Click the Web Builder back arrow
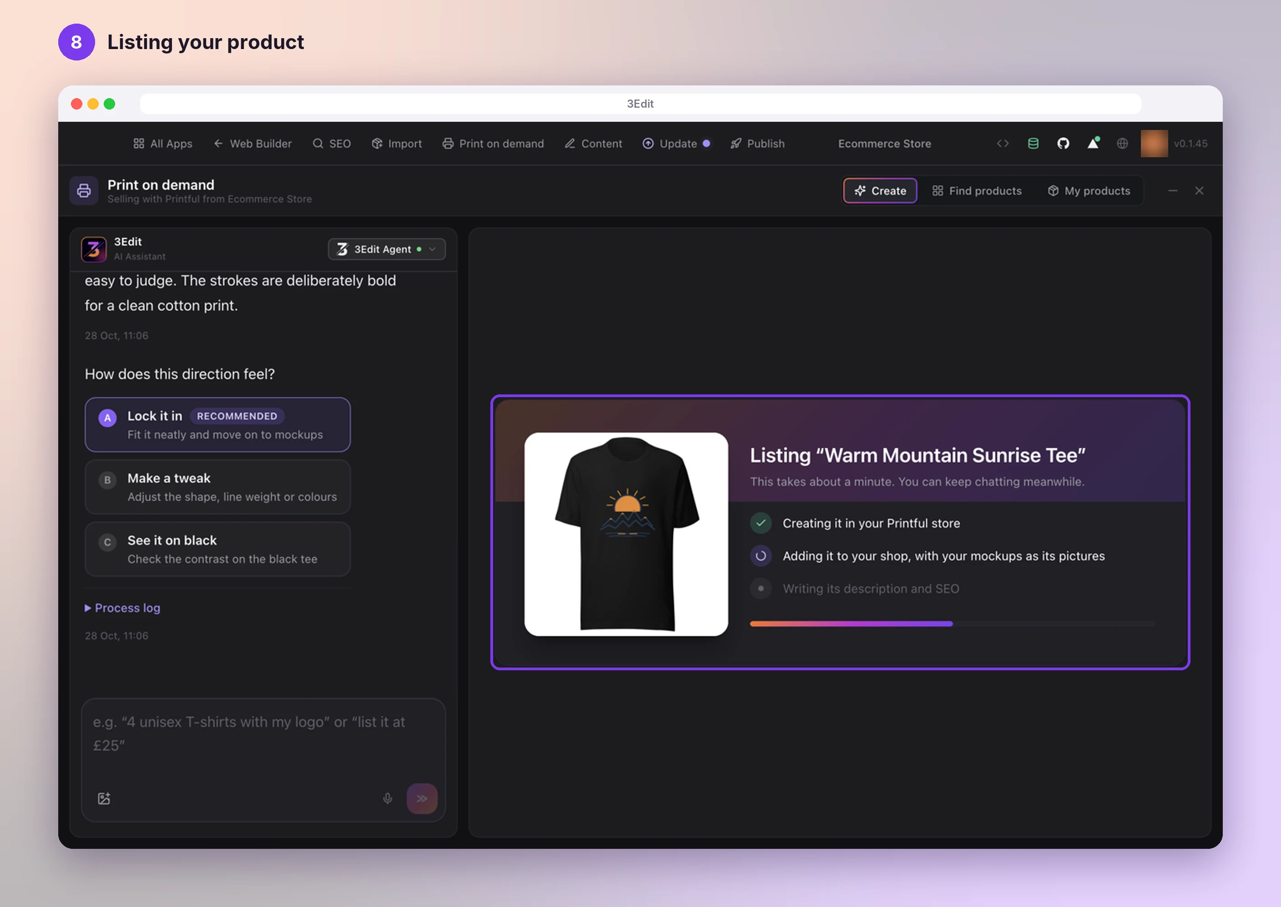The height and width of the screenshot is (907, 1281). click(218, 144)
